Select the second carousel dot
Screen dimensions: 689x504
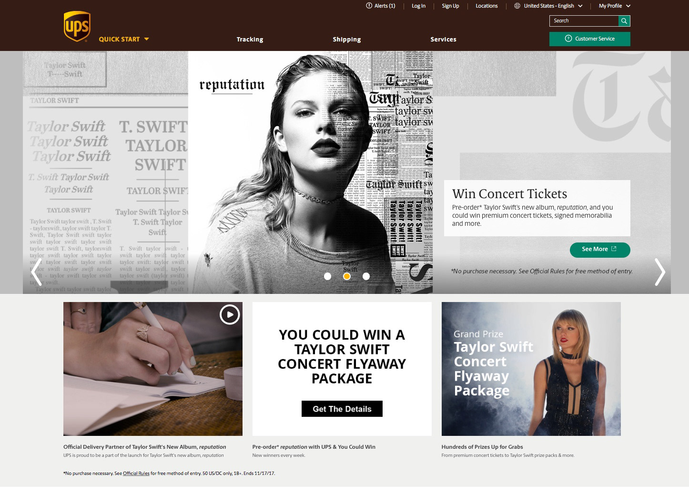(347, 276)
